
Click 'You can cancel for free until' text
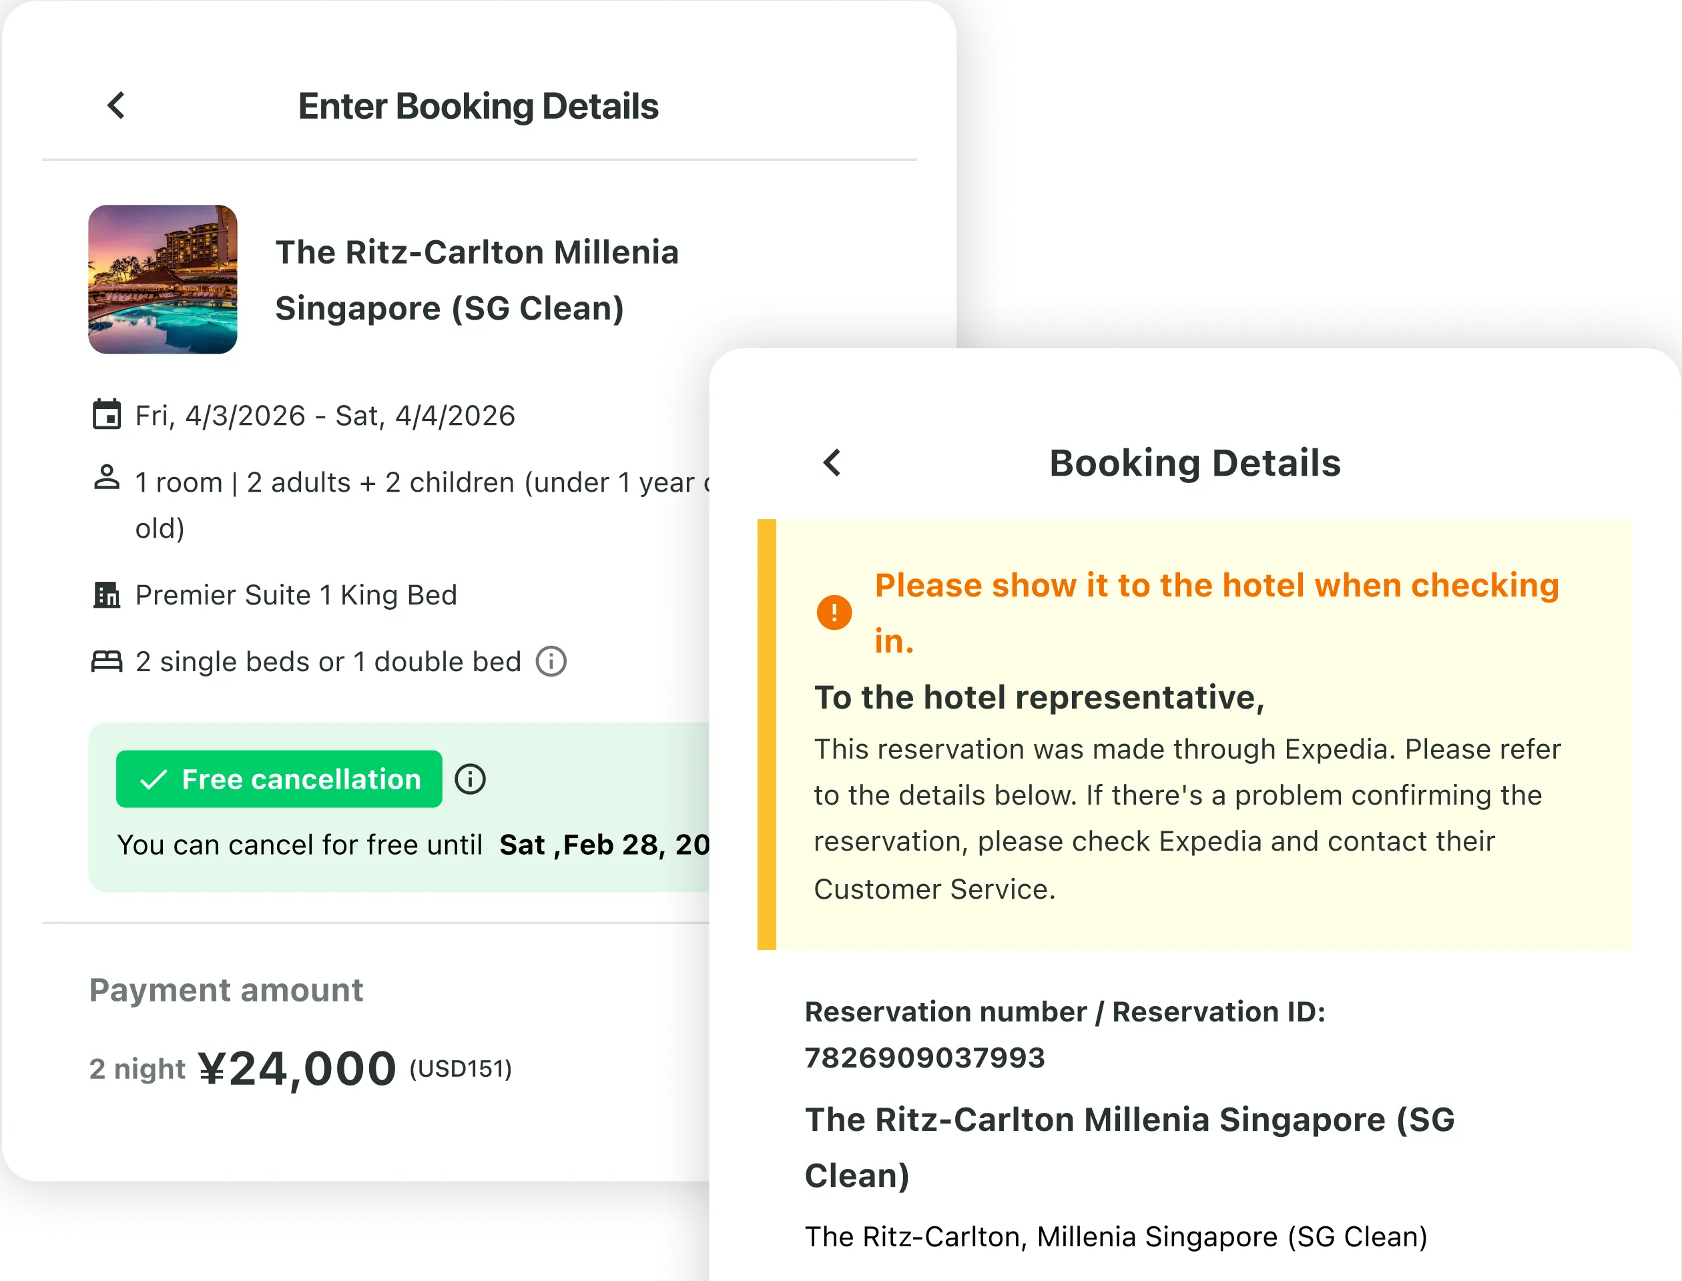pos(300,845)
